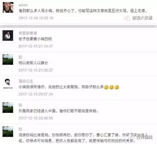Click timestamp 2017-12-16 10:55:18

36,18
